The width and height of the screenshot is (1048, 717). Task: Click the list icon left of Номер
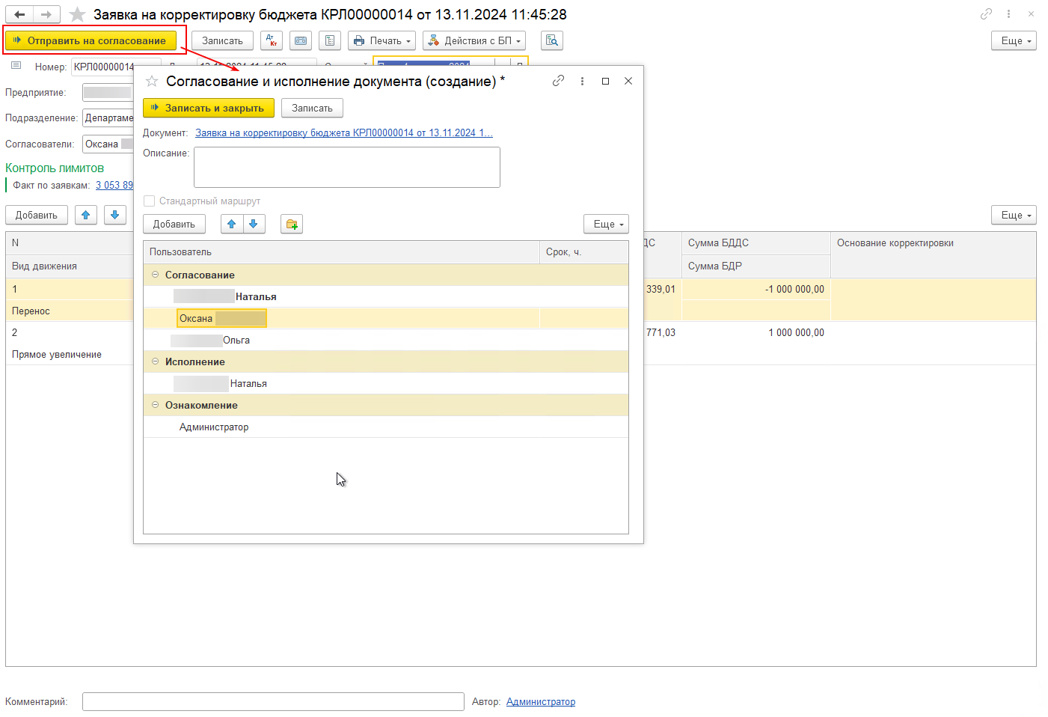[x=16, y=66]
